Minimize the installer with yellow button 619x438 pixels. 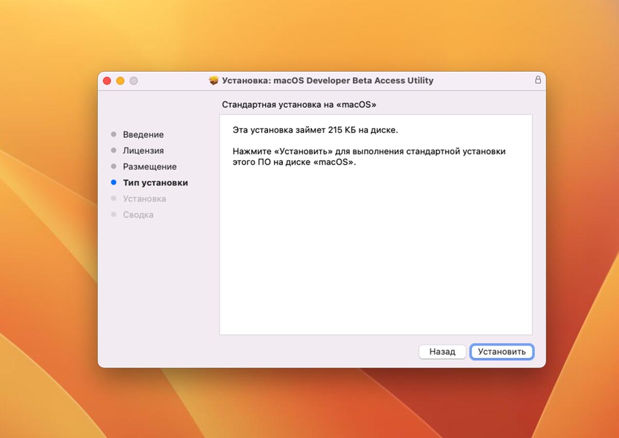(120, 81)
